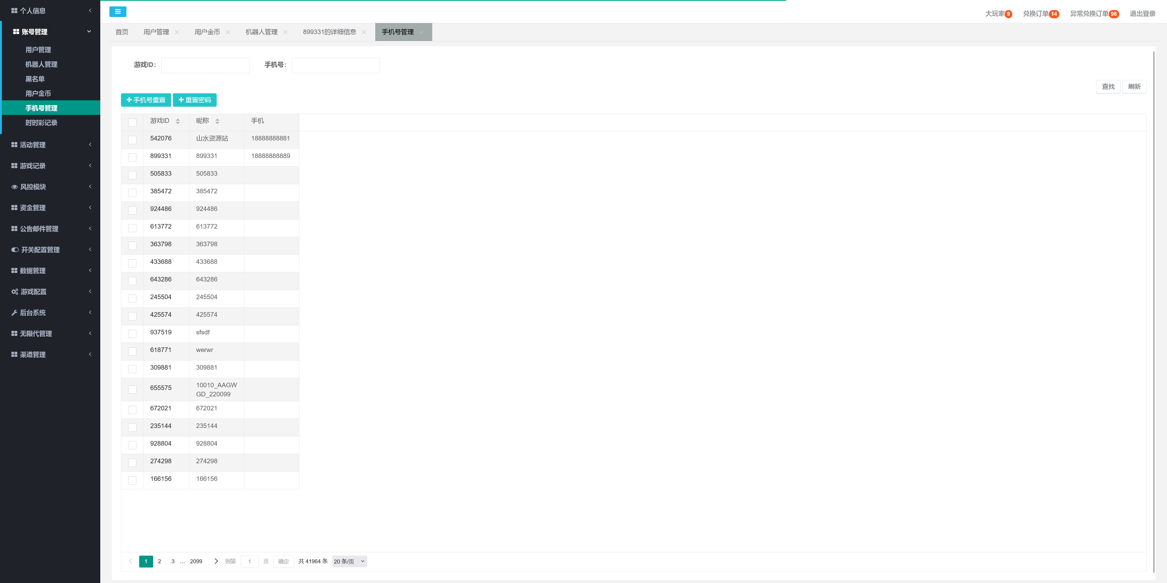The height and width of the screenshot is (583, 1167).
Task: Expand the 无限代管理 section chevron
Action: click(x=90, y=333)
